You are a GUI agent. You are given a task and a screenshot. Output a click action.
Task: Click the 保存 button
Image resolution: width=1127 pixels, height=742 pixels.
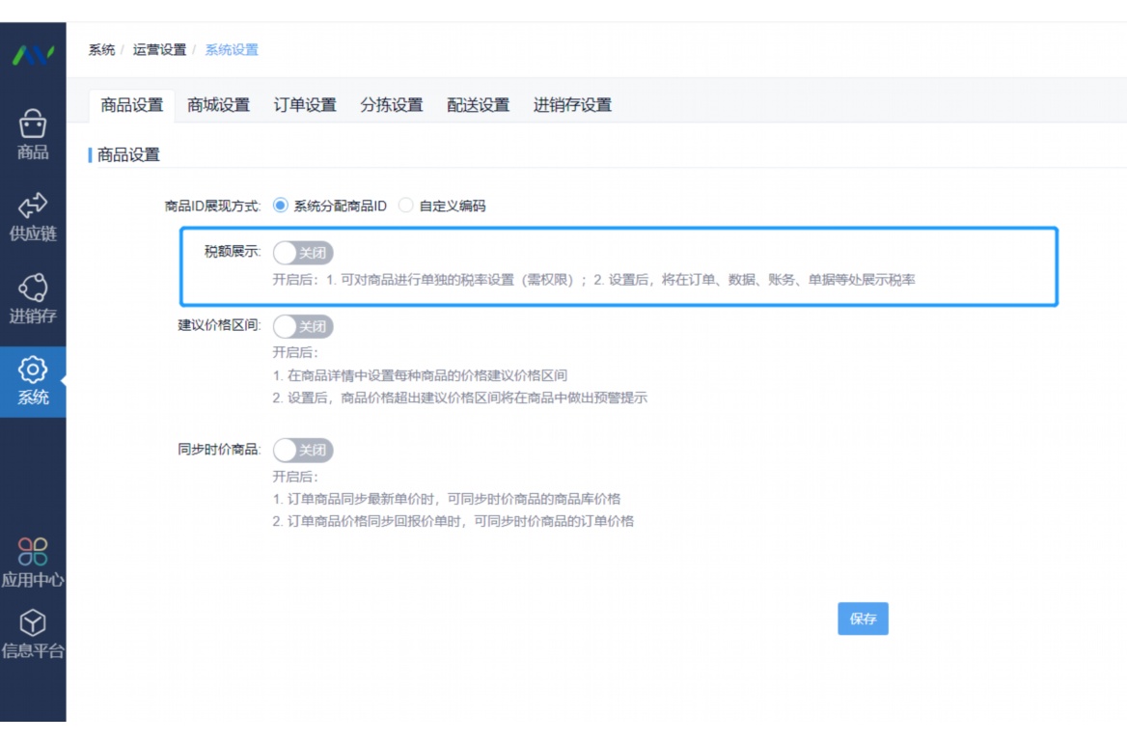[863, 619]
